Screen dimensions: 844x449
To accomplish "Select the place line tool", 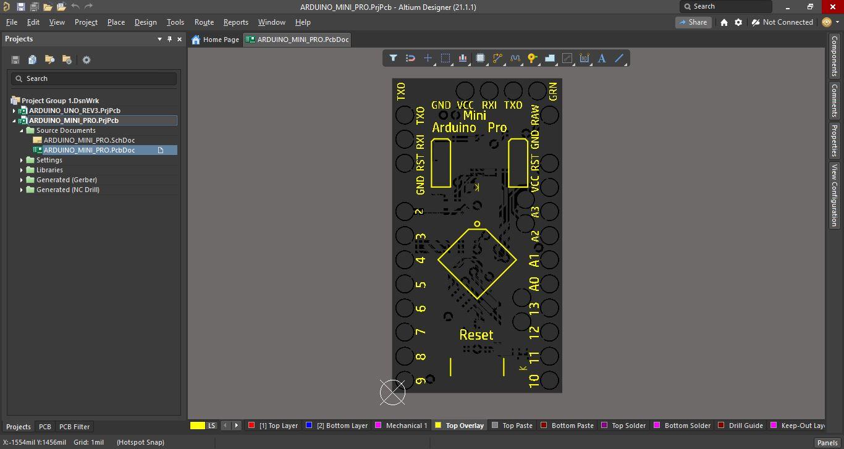I will (619, 58).
